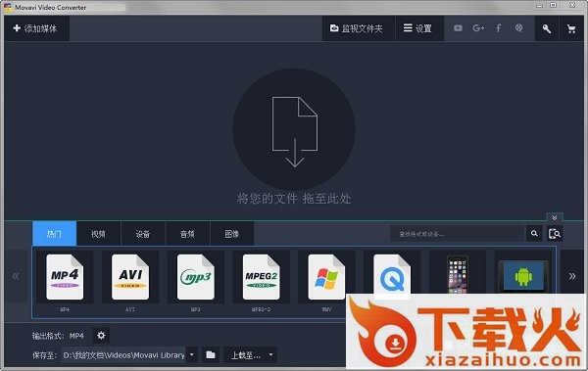Open the Watch Folder (监视文件夹) option
This screenshot has height=371, width=588.
[358, 28]
